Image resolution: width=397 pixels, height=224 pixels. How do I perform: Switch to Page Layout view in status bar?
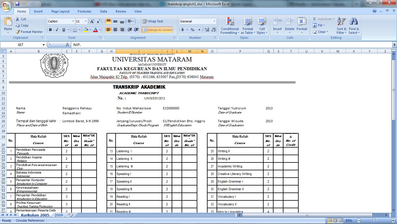pos(336,220)
